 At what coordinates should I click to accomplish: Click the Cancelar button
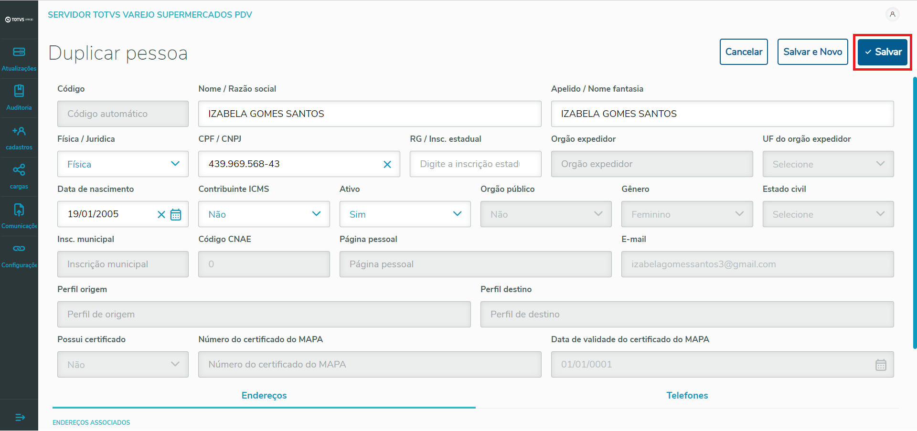coord(744,52)
